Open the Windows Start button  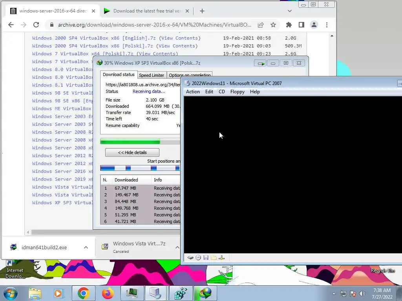pyautogui.click(x=10, y=293)
